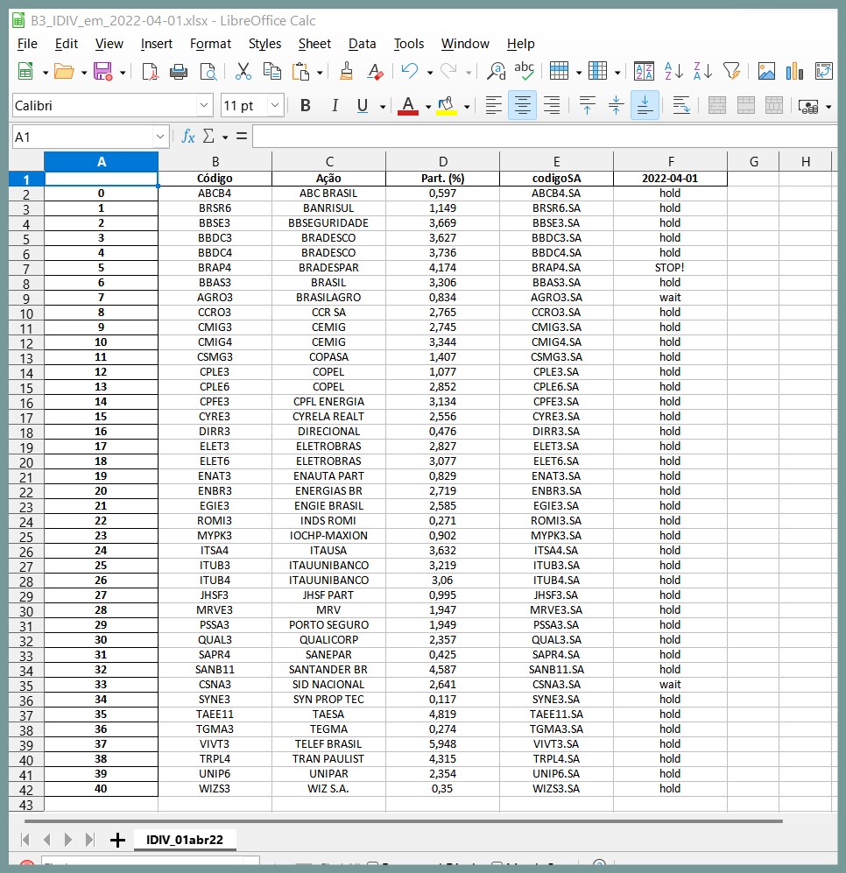Click the Copy icon
Viewport: 846px width, 873px height.
[271, 71]
